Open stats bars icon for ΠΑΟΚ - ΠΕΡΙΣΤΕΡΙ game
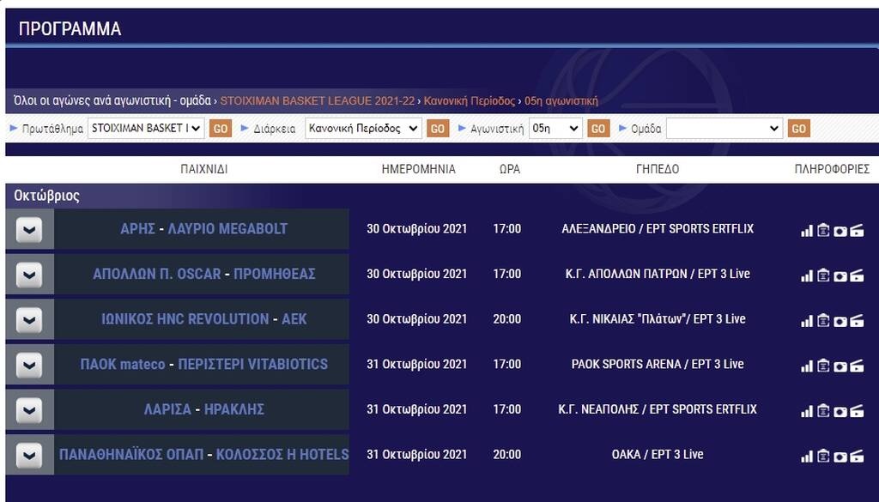The width and height of the screenshot is (879, 502). [x=807, y=366]
